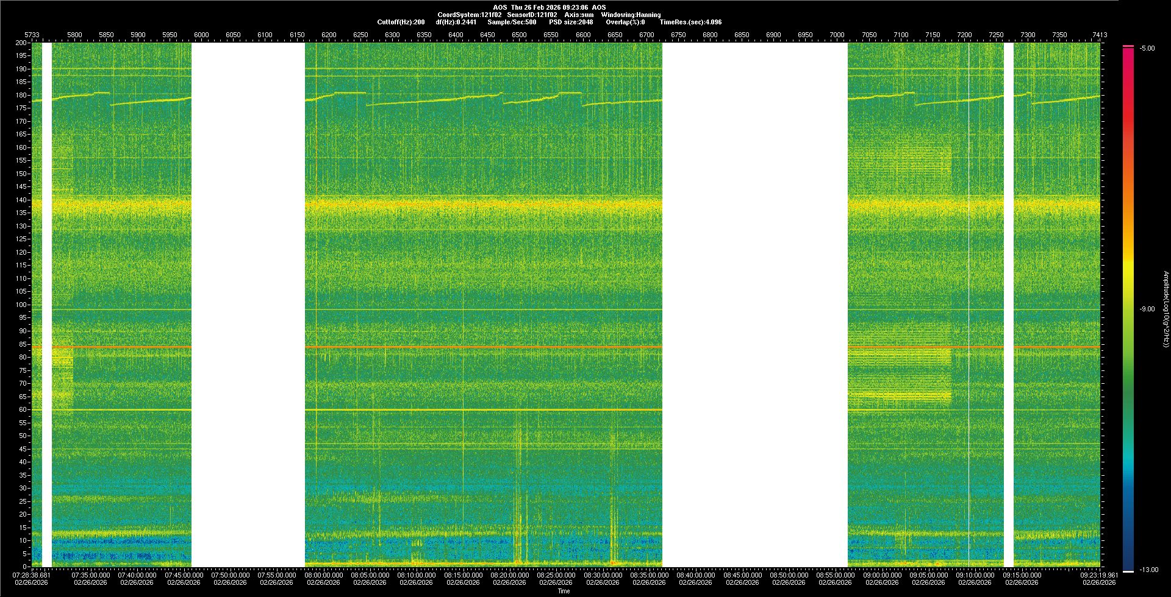Click the 100 Hz frequency axis label
1171x597 pixels.
(21, 305)
